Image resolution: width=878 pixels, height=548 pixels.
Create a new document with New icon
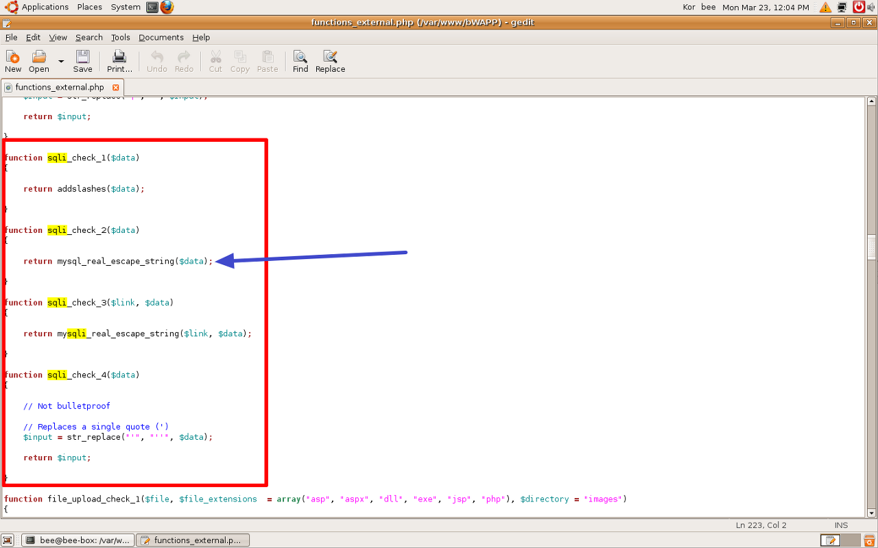pyautogui.click(x=13, y=61)
